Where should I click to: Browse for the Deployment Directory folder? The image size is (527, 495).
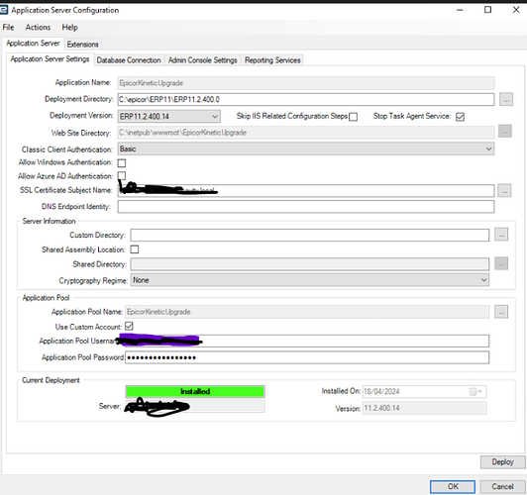[x=506, y=99]
